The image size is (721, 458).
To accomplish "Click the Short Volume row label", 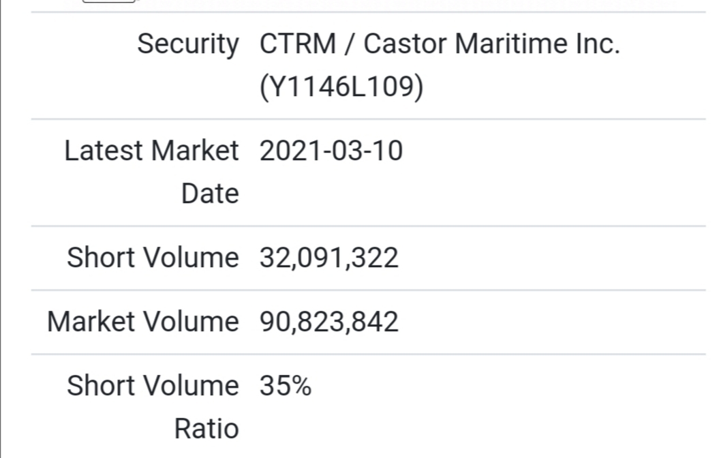I will [153, 258].
